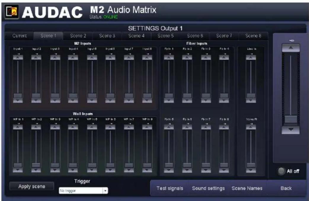Switch to the Current tab
The image size is (309, 201).
[x=19, y=36]
